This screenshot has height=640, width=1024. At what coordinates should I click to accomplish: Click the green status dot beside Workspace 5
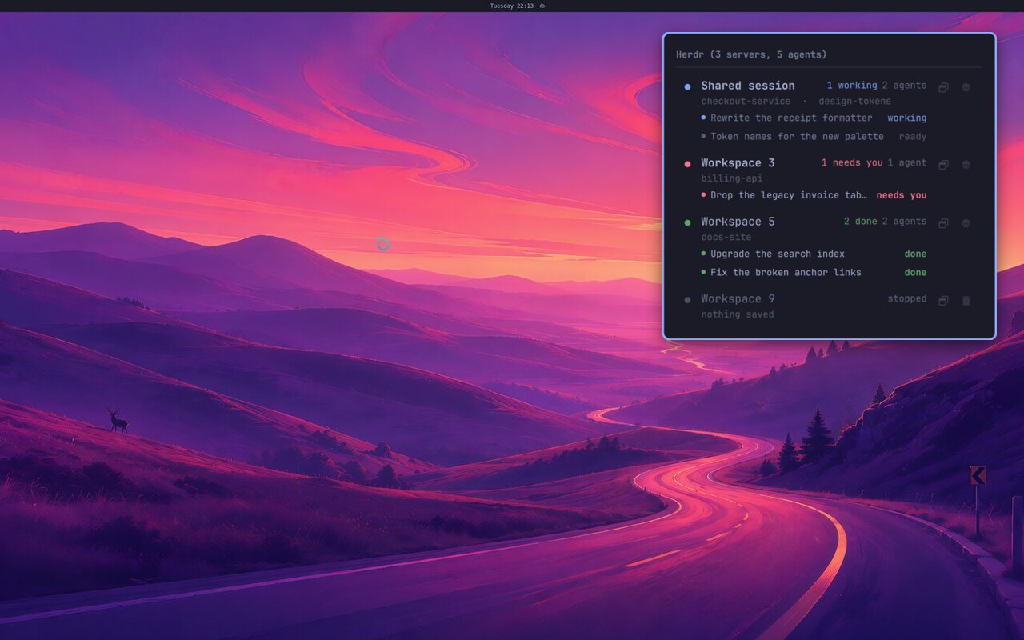pos(687,222)
